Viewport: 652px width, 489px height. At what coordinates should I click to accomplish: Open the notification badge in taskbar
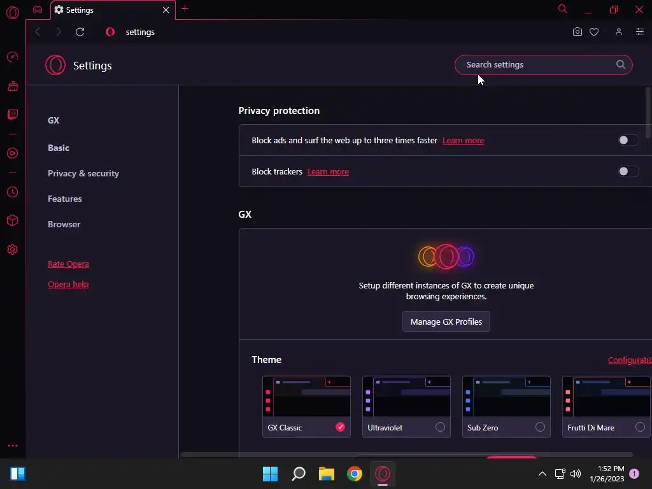pyautogui.click(x=635, y=474)
